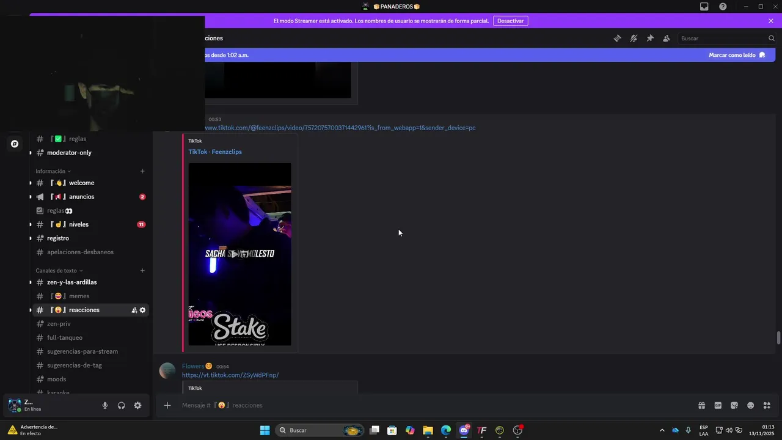Viewport: 782px width, 440px height.
Task: Click the anuncios 2 mentions badge
Action: 142,197
